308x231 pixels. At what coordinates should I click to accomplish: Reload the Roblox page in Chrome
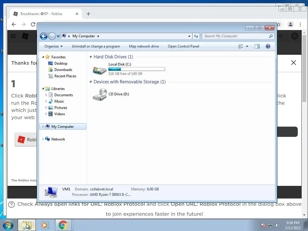pos(33,24)
